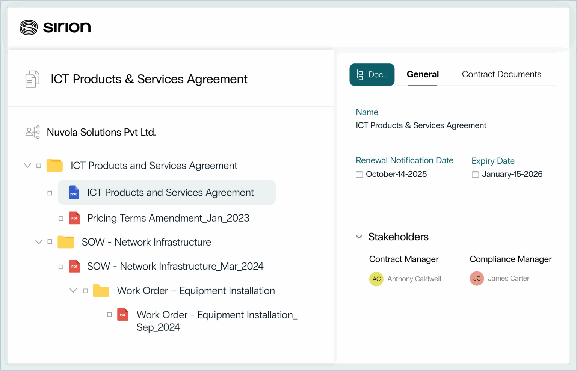This screenshot has height=371, width=577.
Task: Tick the checkbox next to SOW - Network Infrastructure_Mar_2024
Action: (x=61, y=267)
